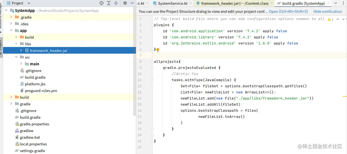The image size is (347, 154).
Task: Close the SystemService.kt tab
Action: 191,3
